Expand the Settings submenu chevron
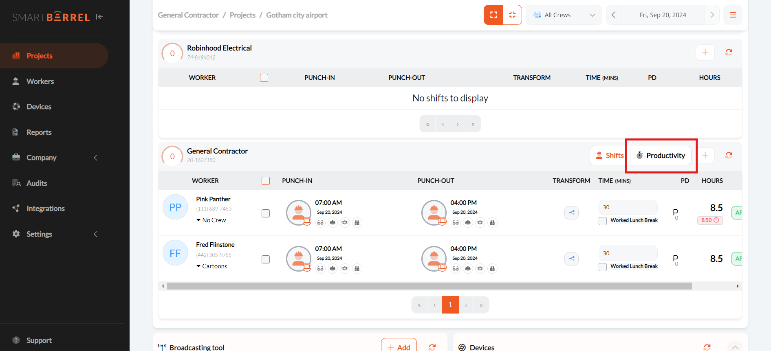Image resolution: width=771 pixels, height=351 pixels. click(96, 234)
